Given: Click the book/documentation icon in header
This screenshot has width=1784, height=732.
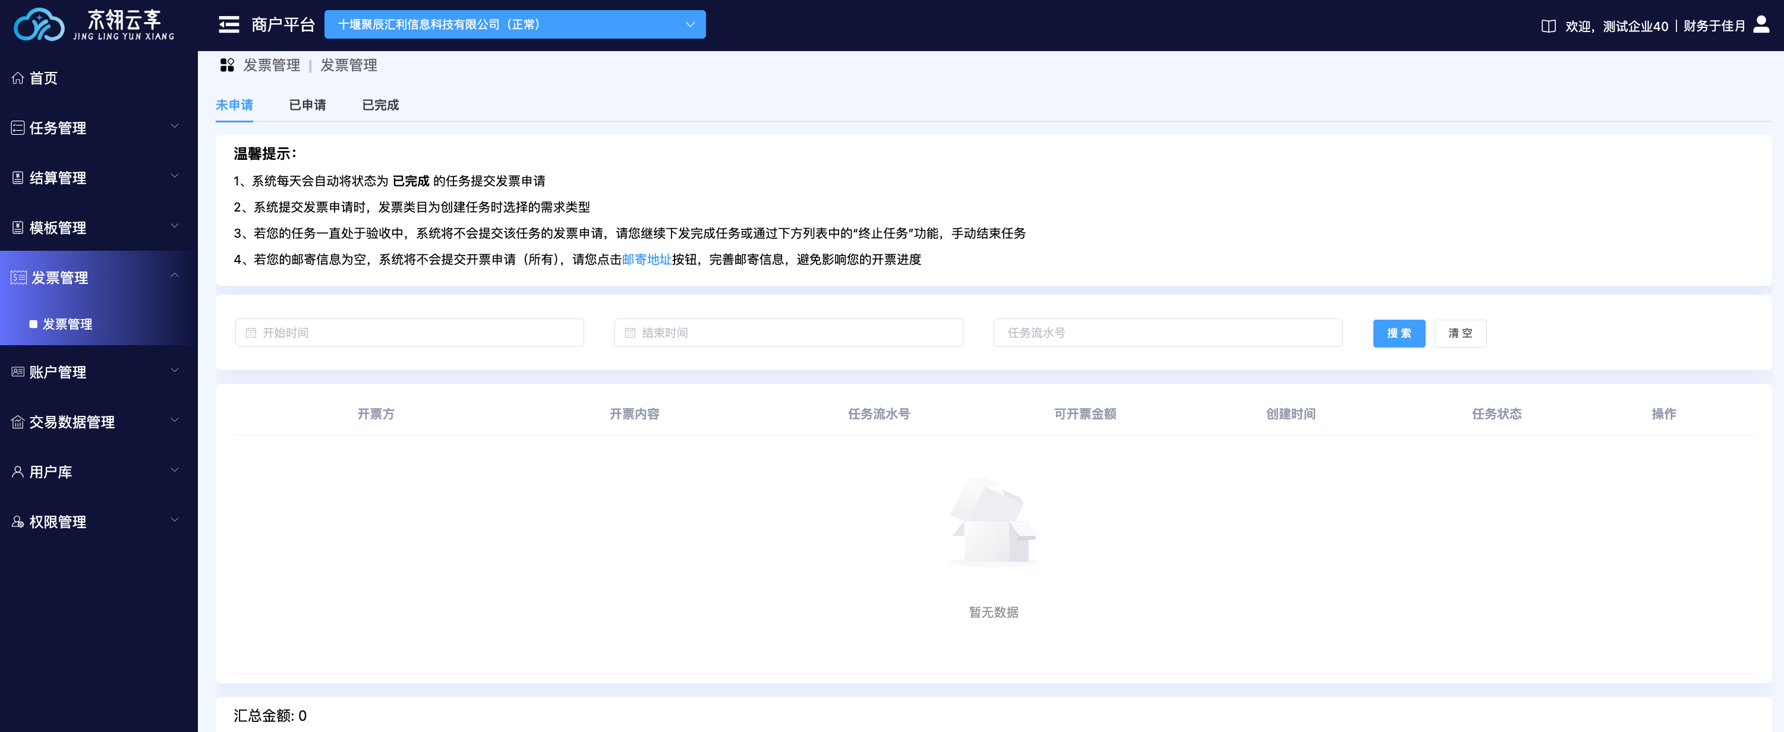Looking at the screenshot, I should [x=1549, y=26].
